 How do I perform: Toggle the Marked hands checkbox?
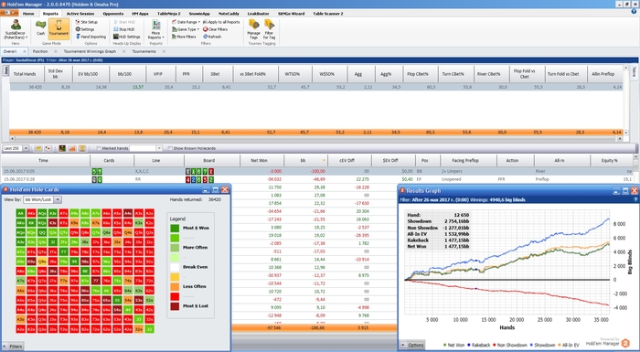99,149
